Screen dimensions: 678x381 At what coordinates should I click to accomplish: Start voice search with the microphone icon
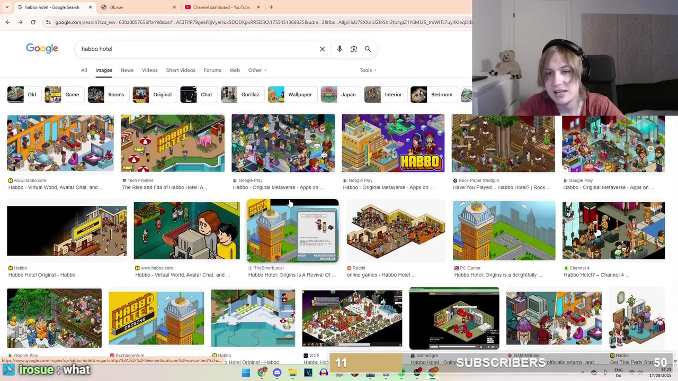click(340, 49)
